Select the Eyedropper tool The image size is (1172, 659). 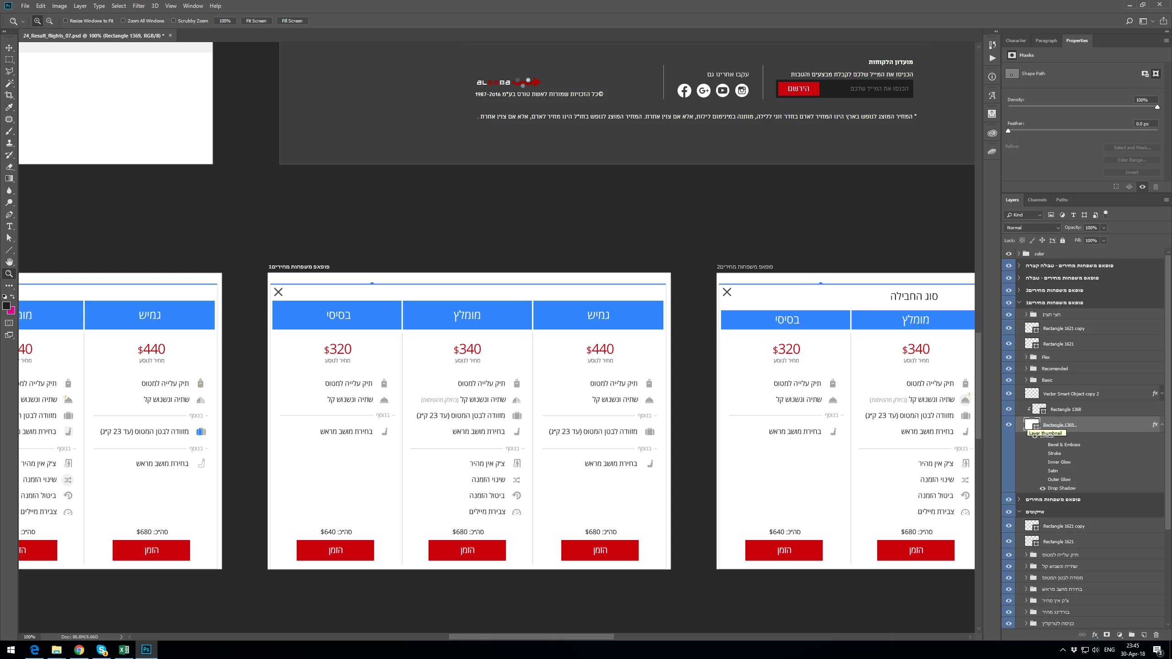9,107
